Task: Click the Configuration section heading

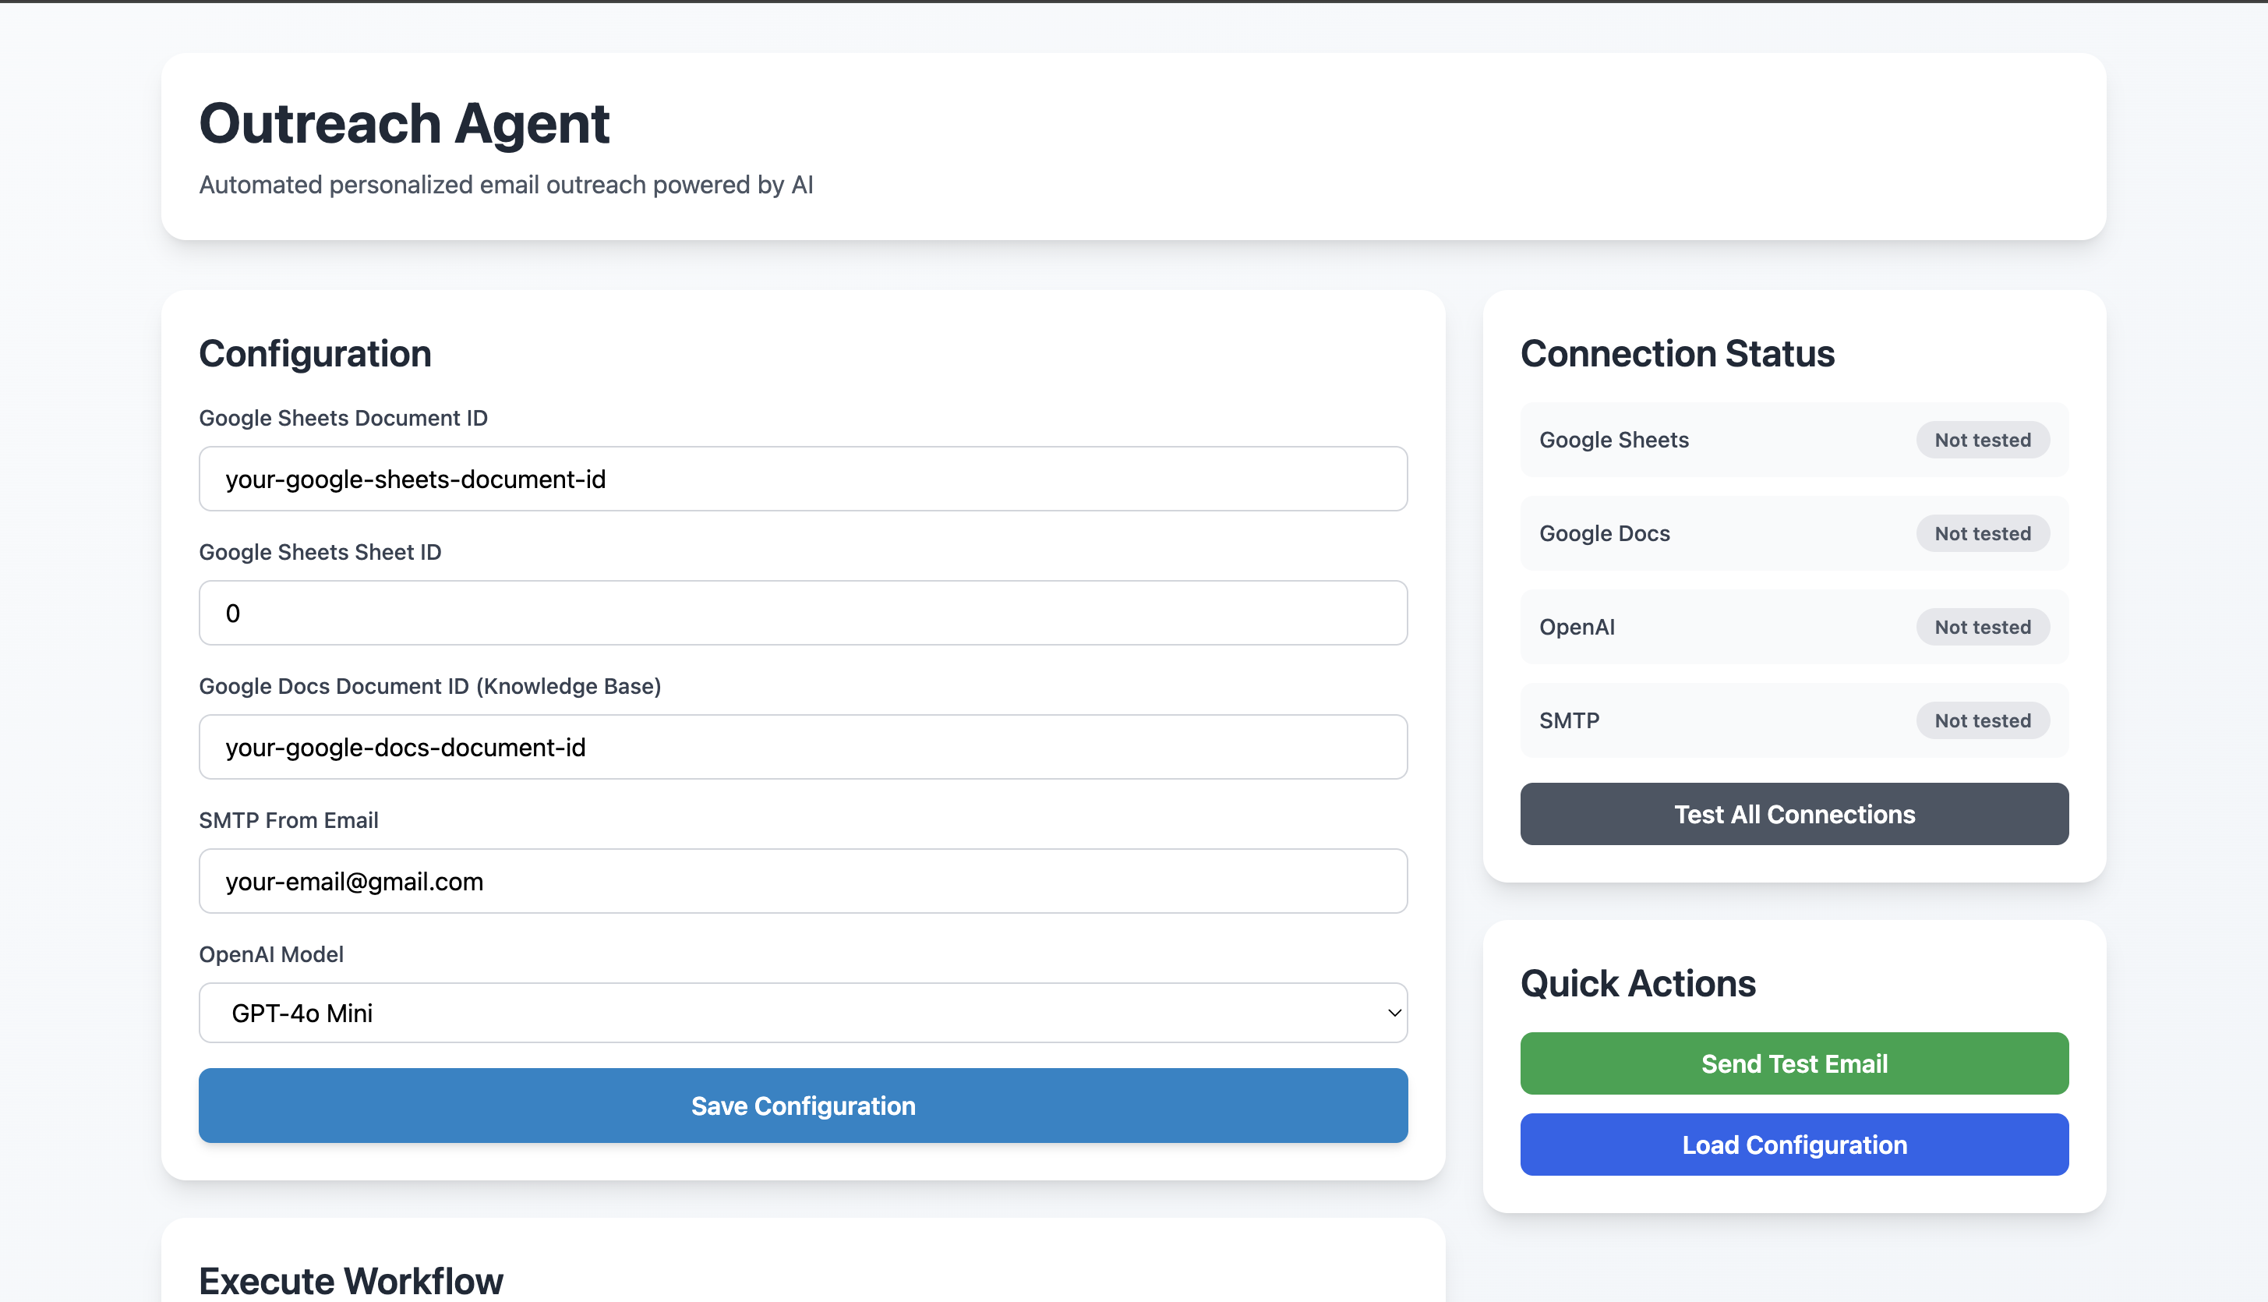Action: [x=315, y=352]
